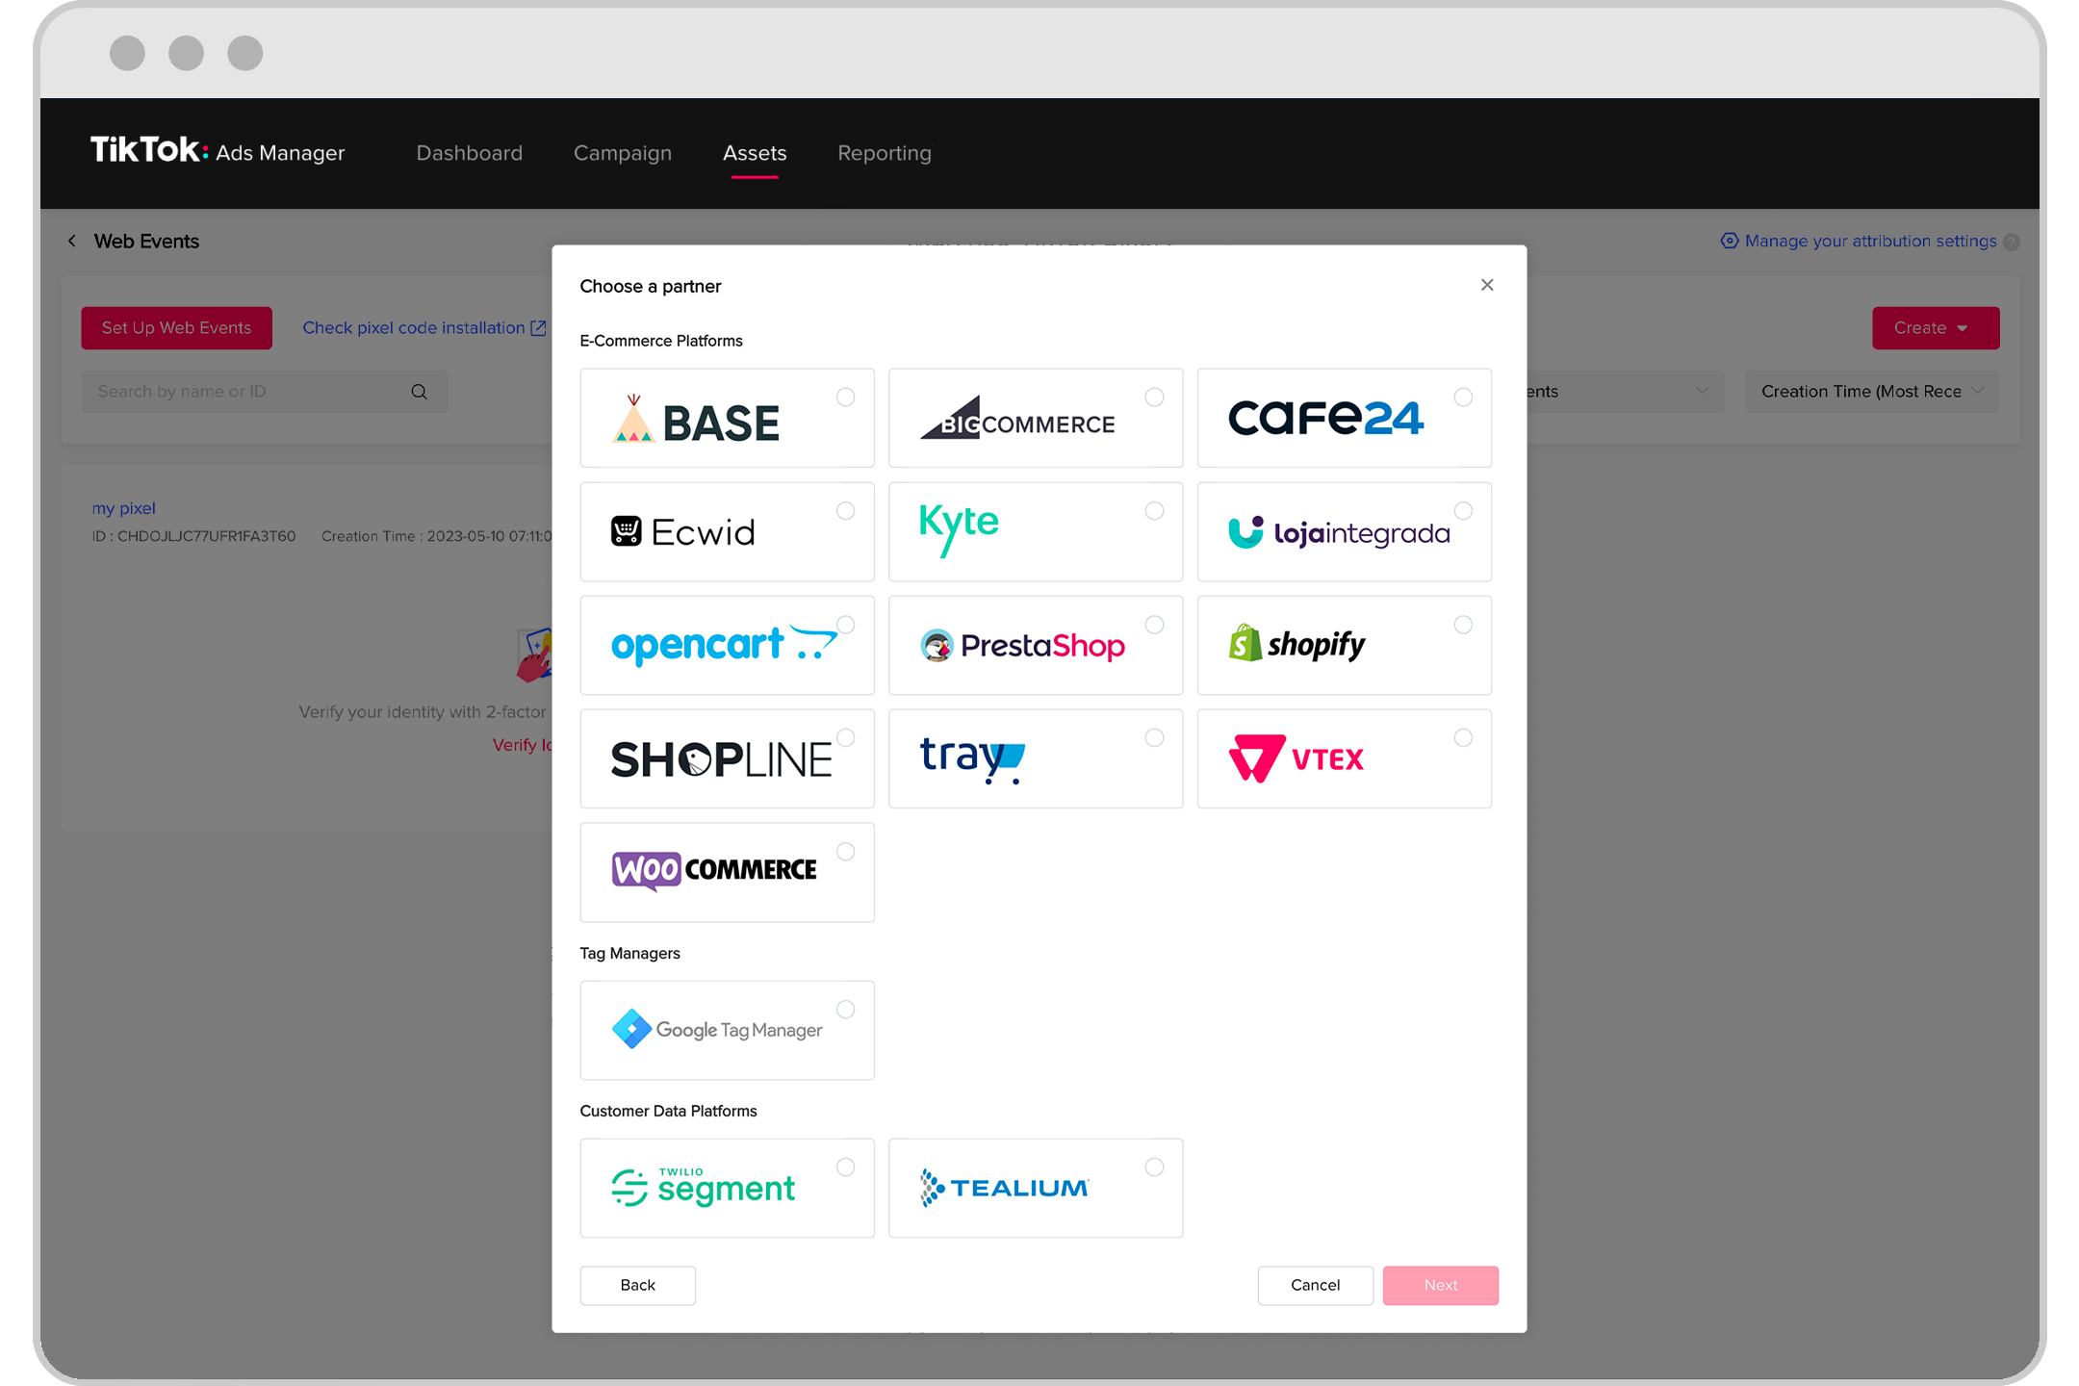The height and width of the screenshot is (1386, 2079).
Task: Choose the VTEX radio button
Action: click(1463, 738)
